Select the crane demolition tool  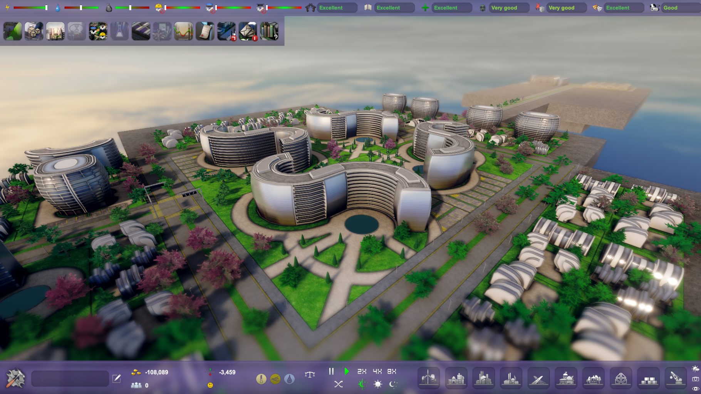[676, 378]
